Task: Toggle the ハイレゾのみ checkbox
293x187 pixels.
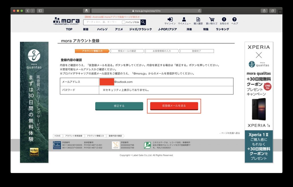Action: (123, 22)
